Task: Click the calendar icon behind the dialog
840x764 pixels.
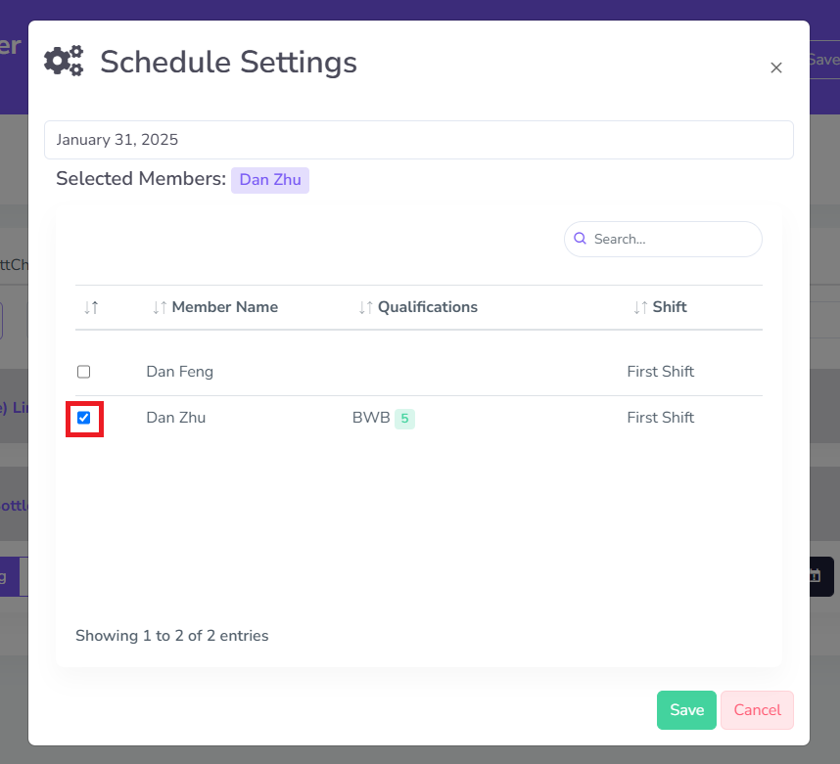Action: (x=815, y=576)
